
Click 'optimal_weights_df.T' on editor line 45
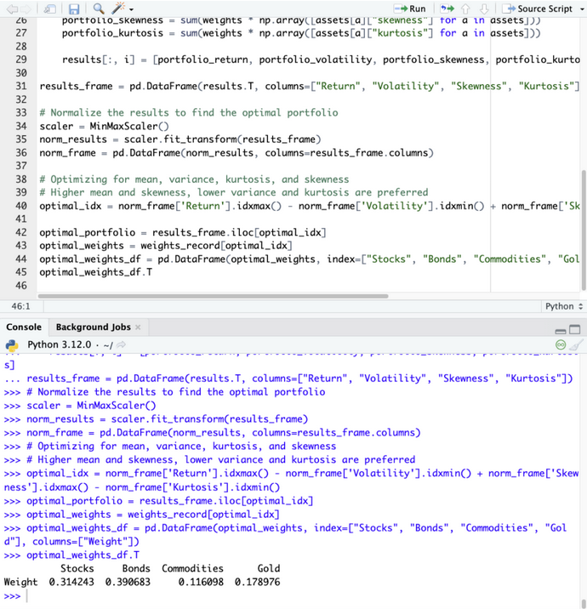point(96,272)
